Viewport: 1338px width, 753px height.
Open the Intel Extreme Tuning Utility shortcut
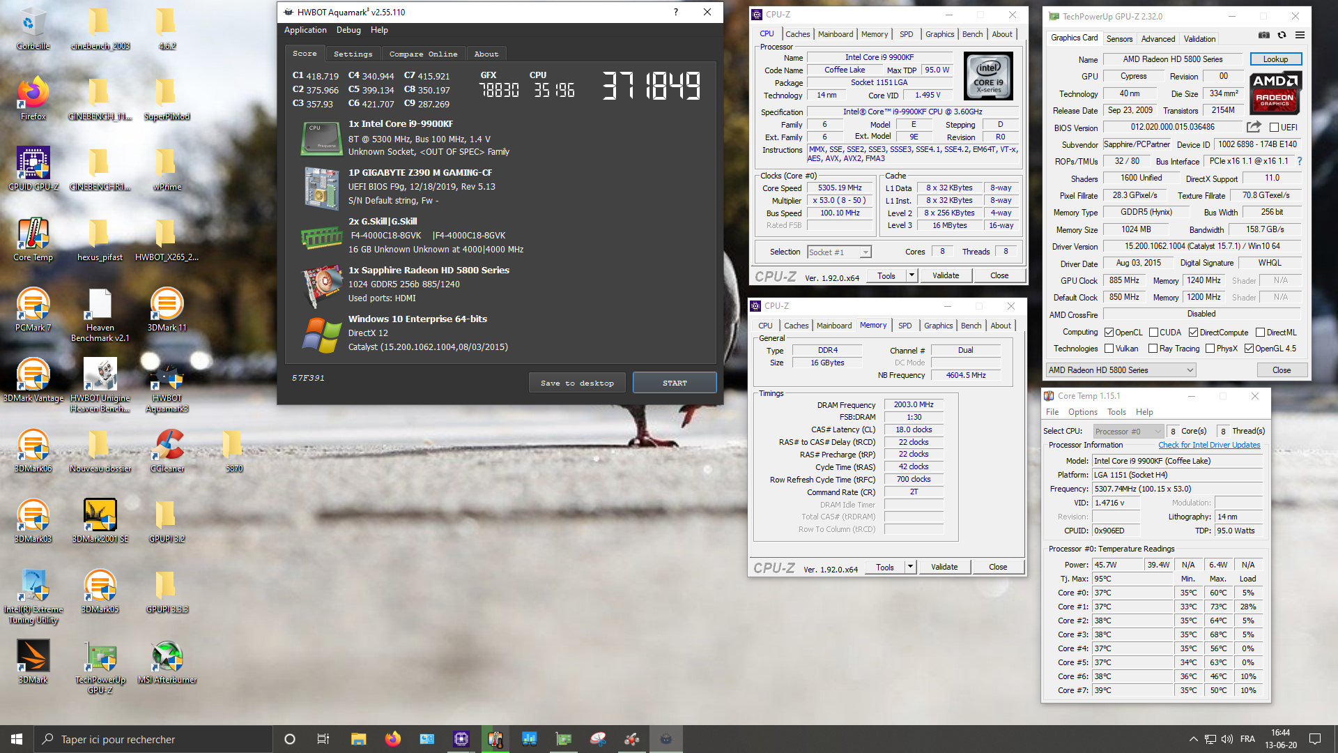click(x=33, y=597)
